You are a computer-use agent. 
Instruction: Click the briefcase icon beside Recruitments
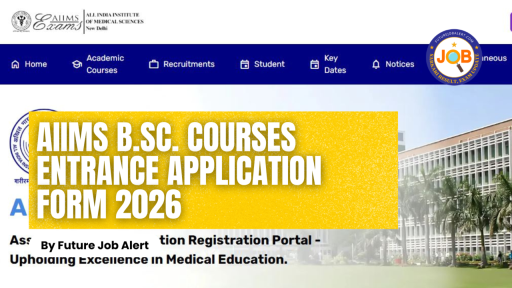tap(154, 64)
